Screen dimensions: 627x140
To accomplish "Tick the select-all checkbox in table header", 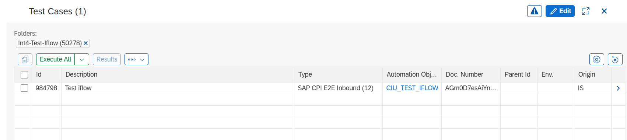I will tap(24, 75).
